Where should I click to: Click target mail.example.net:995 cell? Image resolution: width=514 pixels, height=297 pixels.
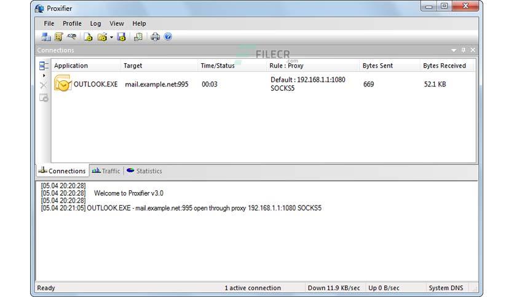pos(157,84)
